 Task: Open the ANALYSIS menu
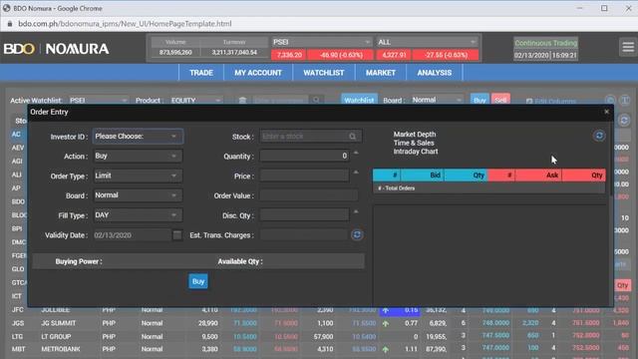[435, 73]
